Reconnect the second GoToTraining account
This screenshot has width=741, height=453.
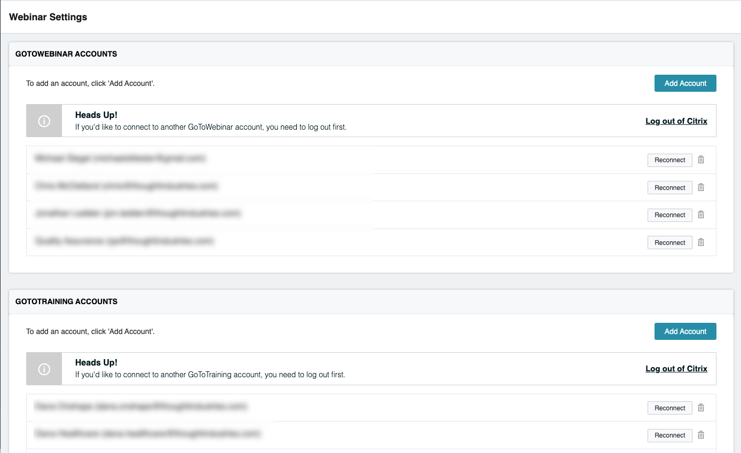(x=669, y=435)
